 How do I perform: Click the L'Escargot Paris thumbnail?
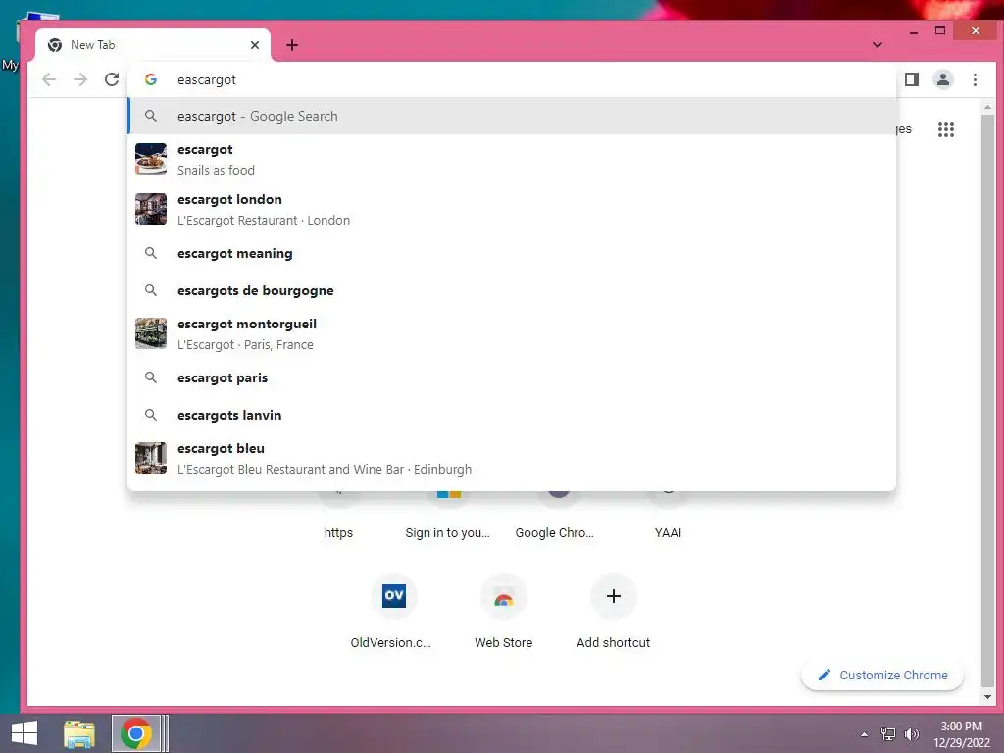tap(151, 333)
